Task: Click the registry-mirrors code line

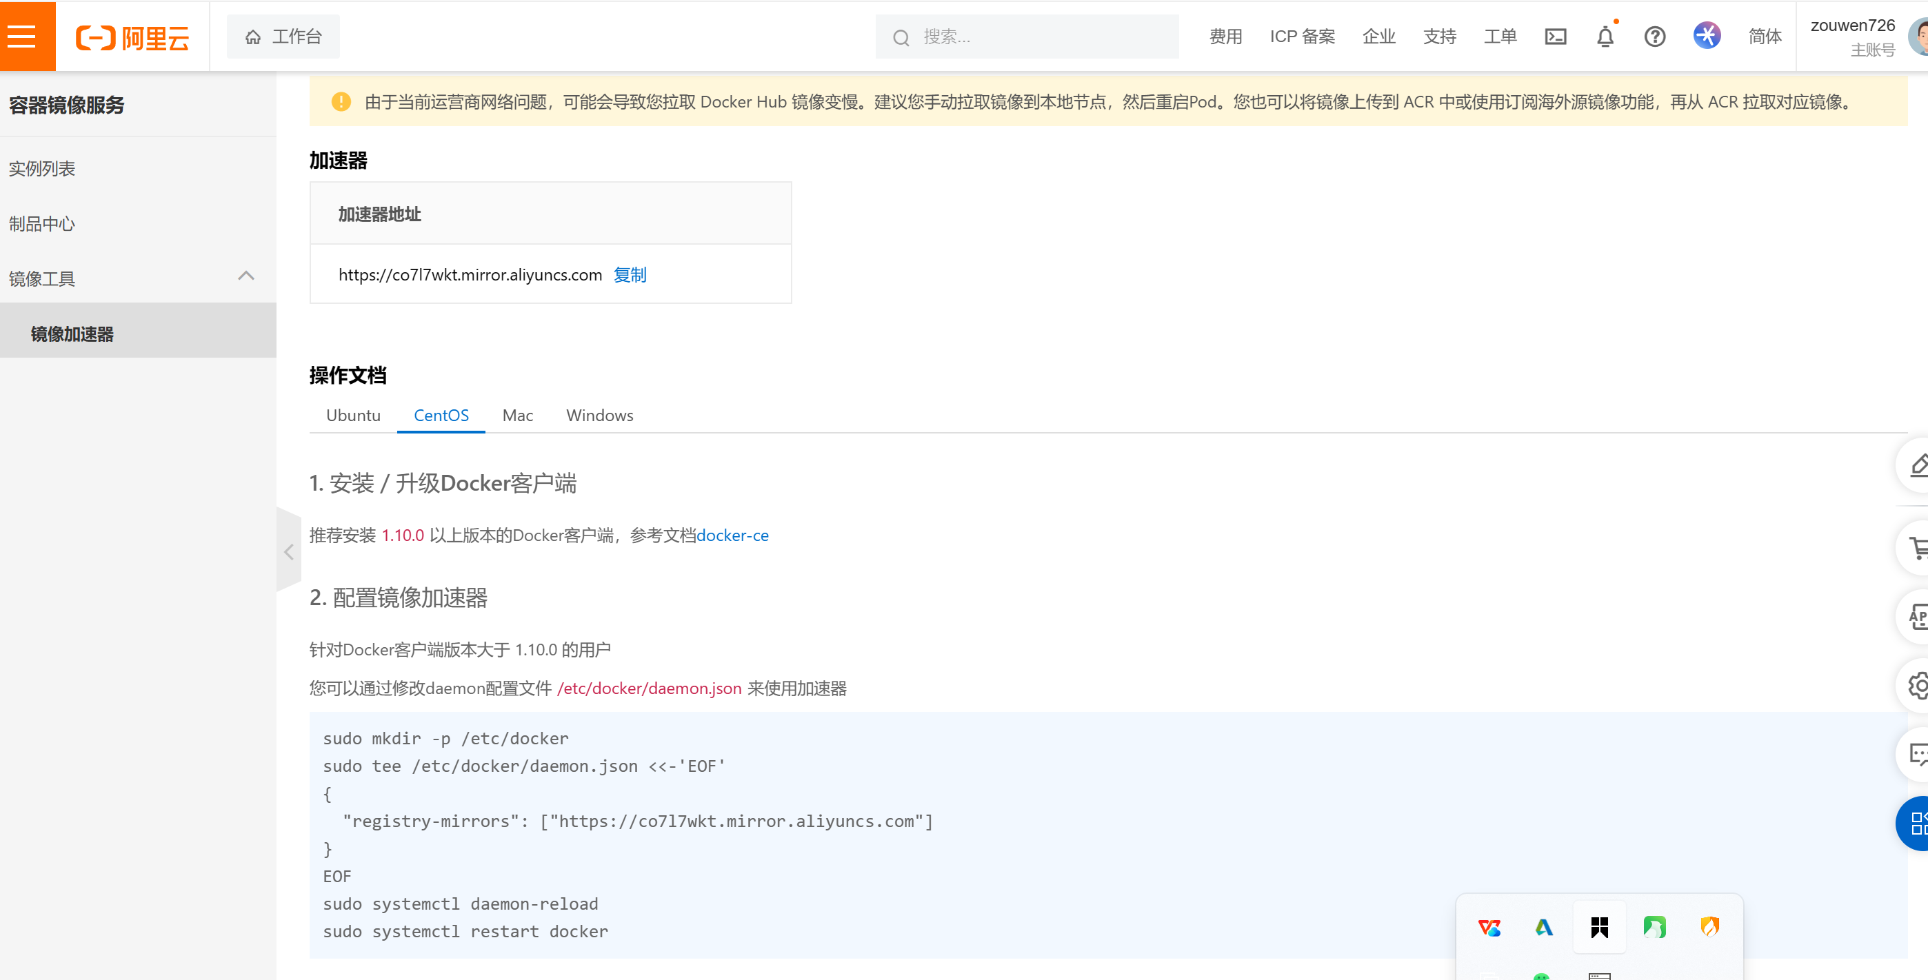Action: [x=638, y=821]
